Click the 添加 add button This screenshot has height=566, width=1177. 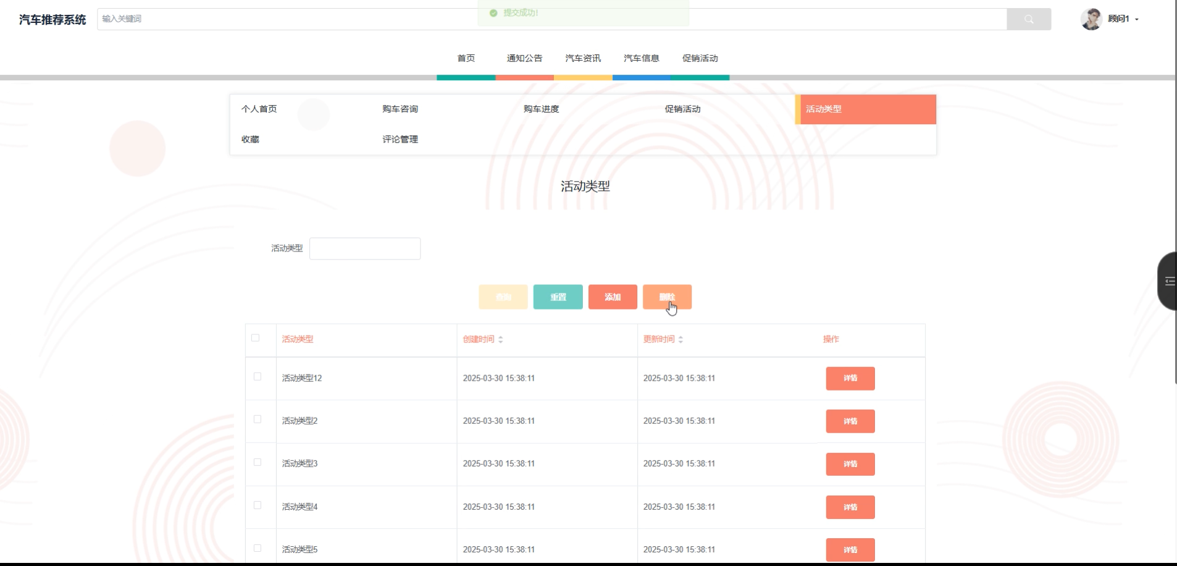click(x=613, y=297)
